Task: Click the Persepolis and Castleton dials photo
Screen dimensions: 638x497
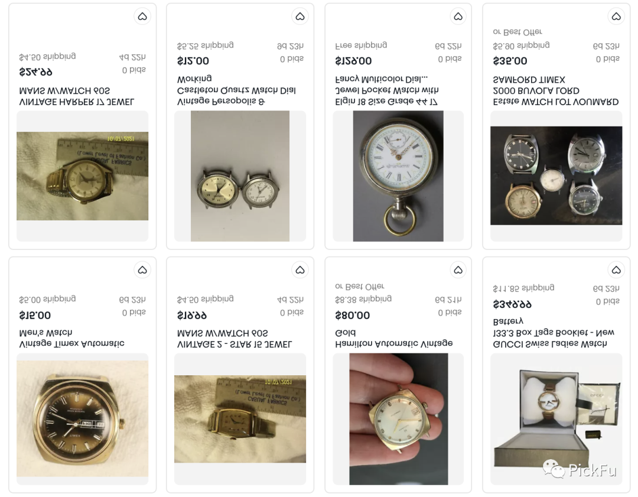Action: click(240, 176)
